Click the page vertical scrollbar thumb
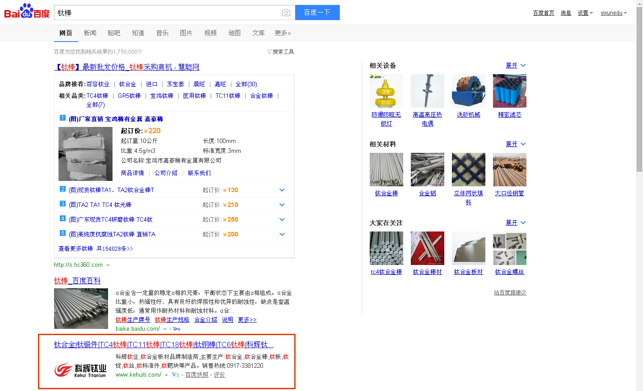Viewport: 643px width, 391px height. [639, 89]
